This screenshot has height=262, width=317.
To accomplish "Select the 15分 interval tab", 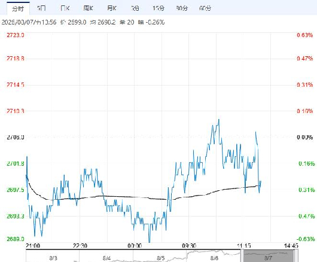I will (158, 8).
